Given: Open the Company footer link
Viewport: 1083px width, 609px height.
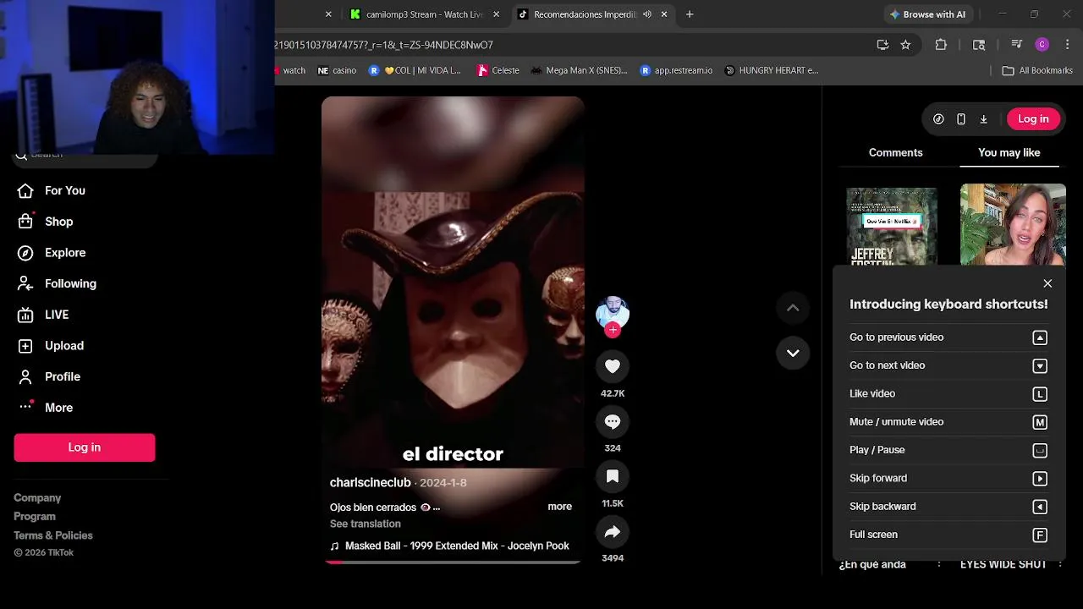Looking at the screenshot, I should (x=37, y=498).
